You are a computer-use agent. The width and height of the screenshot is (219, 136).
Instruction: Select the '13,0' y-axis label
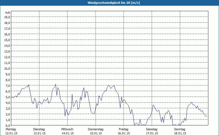pos(7,51)
